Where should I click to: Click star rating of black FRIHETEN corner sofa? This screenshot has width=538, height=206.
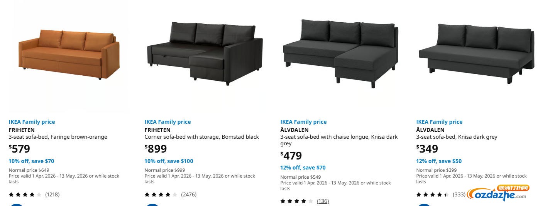click(161, 194)
